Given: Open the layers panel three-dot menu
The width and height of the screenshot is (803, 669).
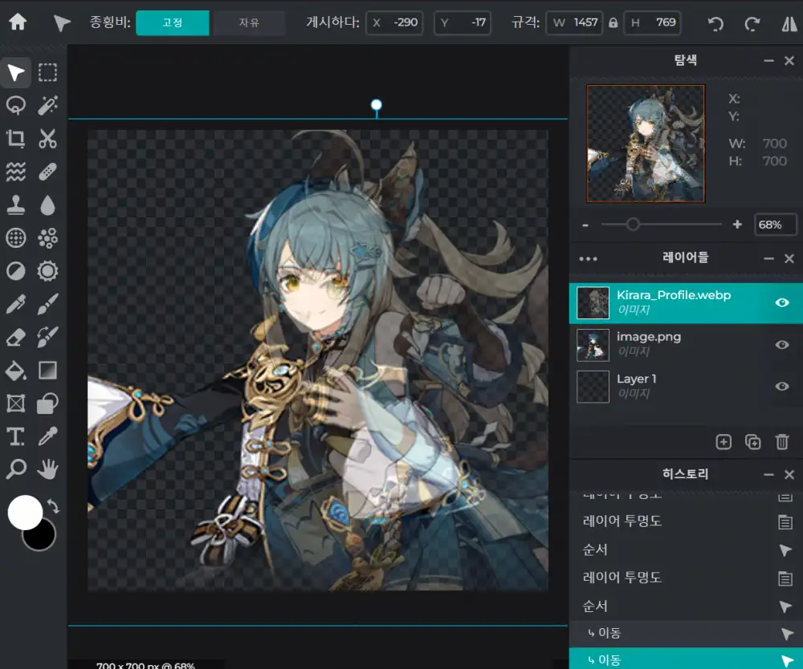Looking at the screenshot, I should coord(588,258).
